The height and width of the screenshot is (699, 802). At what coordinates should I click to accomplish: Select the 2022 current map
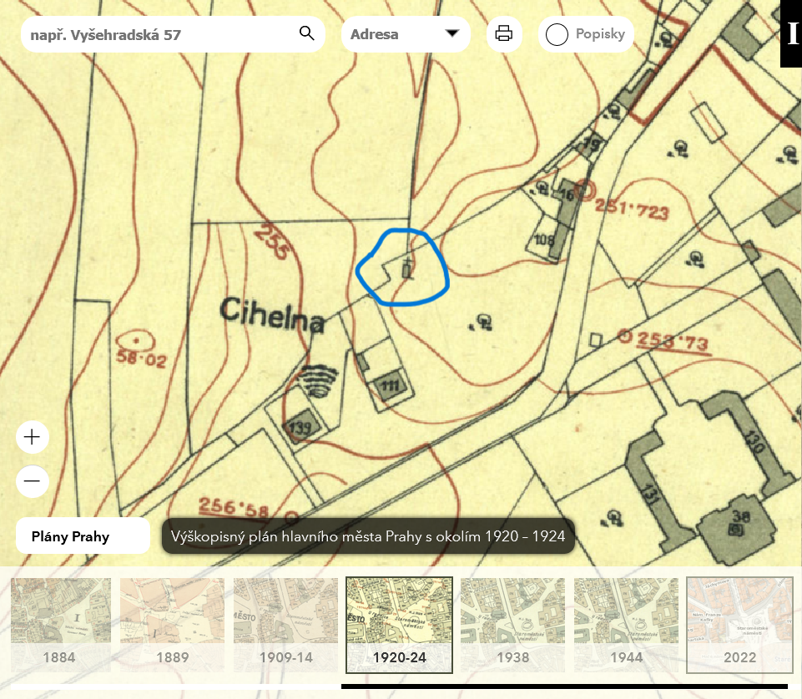pos(739,625)
